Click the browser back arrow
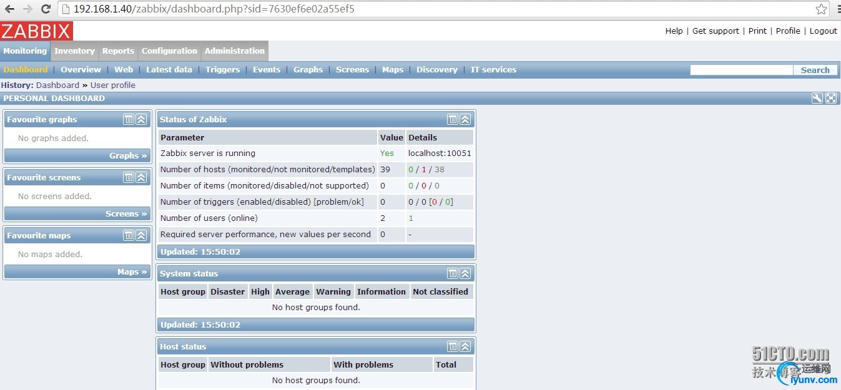841x390 pixels. 10,9
